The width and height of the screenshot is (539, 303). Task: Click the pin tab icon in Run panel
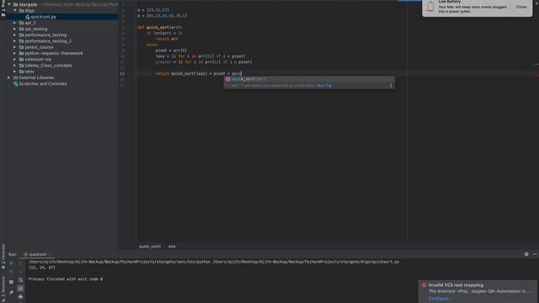point(11,292)
